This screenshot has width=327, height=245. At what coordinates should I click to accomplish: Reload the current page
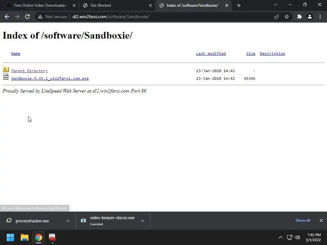point(27,17)
